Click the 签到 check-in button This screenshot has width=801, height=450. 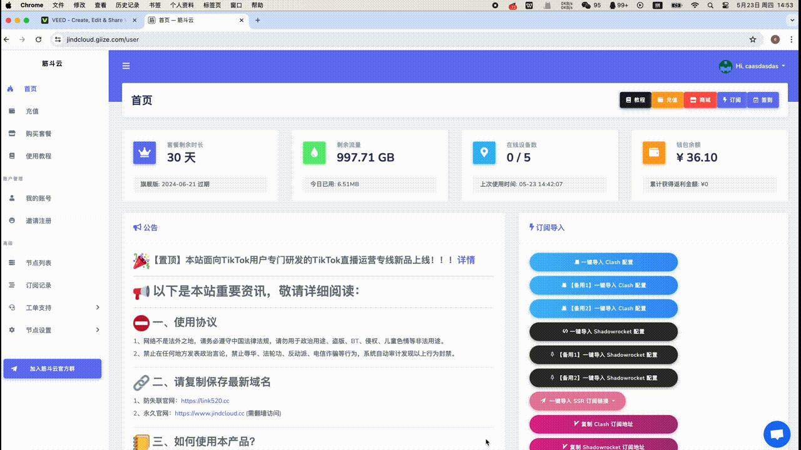(x=762, y=100)
